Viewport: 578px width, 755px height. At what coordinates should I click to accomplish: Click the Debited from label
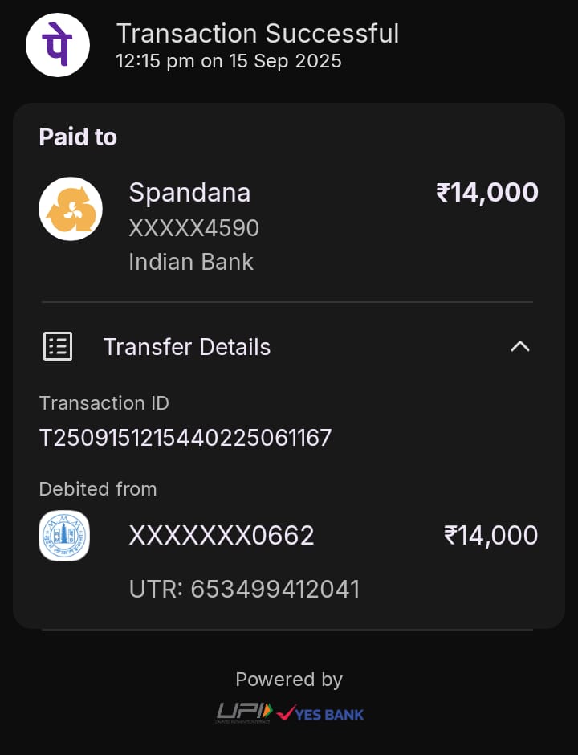pyautogui.click(x=98, y=488)
